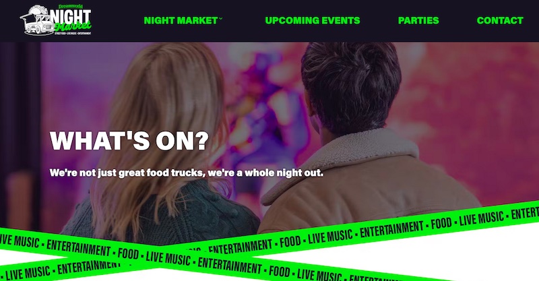Click the food truck illustration in the logo
The width and height of the screenshot is (539, 281).
click(x=37, y=21)
